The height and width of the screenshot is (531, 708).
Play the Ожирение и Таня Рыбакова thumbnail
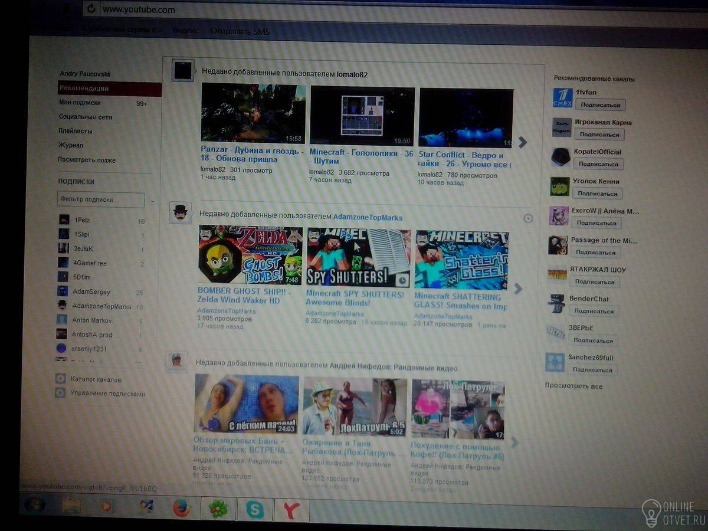(355, 407)
